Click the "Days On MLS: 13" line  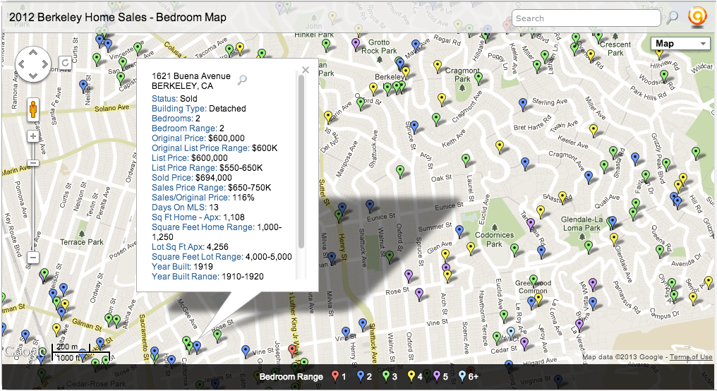point(185,207)
